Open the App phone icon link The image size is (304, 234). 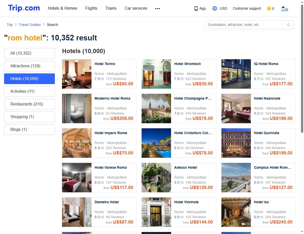(200, 8)
